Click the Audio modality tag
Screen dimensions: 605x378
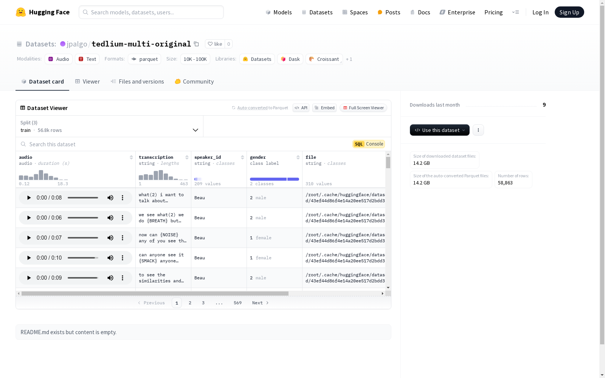[59, 59]
